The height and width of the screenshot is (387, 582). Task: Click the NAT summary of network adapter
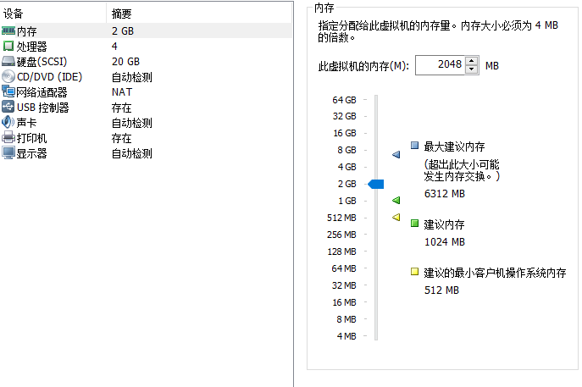point(122,92)
